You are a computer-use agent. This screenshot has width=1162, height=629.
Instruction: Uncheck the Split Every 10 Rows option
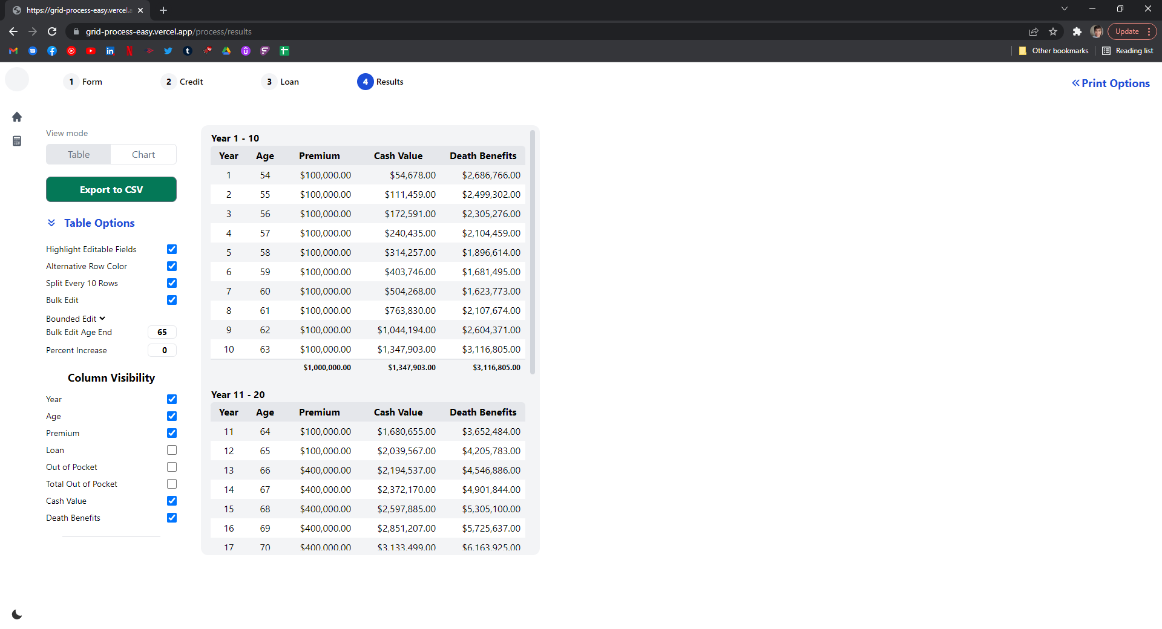(172, 283)
